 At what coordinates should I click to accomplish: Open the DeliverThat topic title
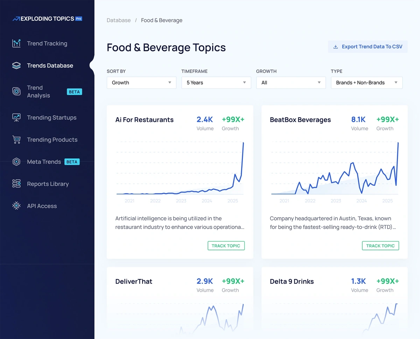click(x=134, y=281)
